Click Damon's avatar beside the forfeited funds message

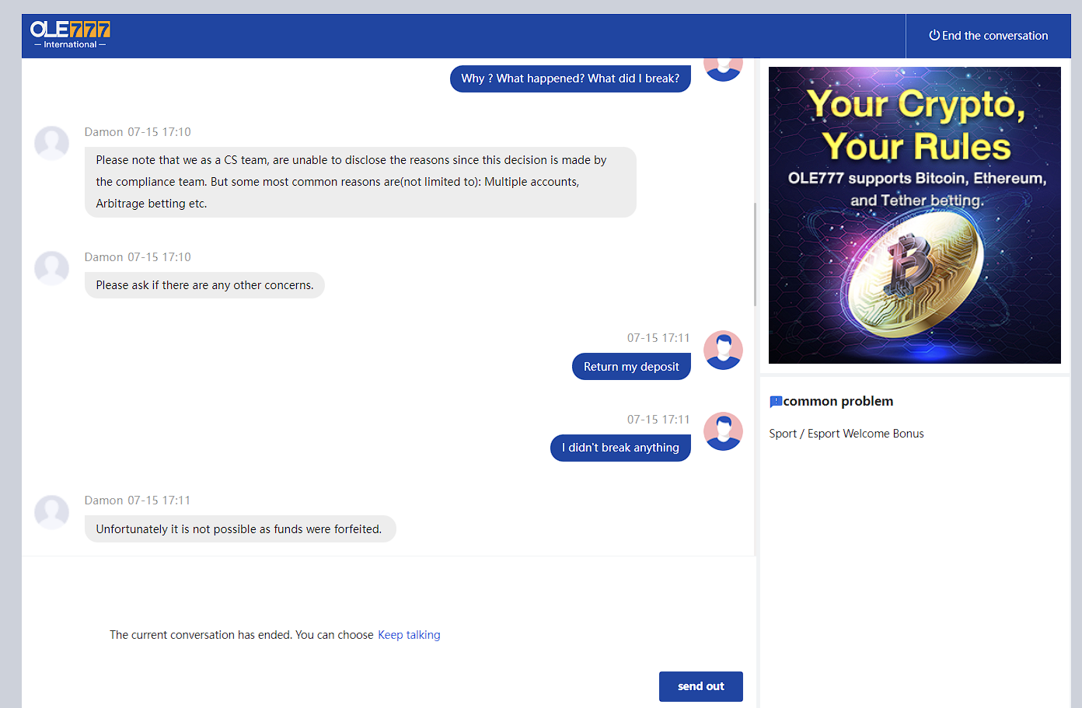pos(52,512)
